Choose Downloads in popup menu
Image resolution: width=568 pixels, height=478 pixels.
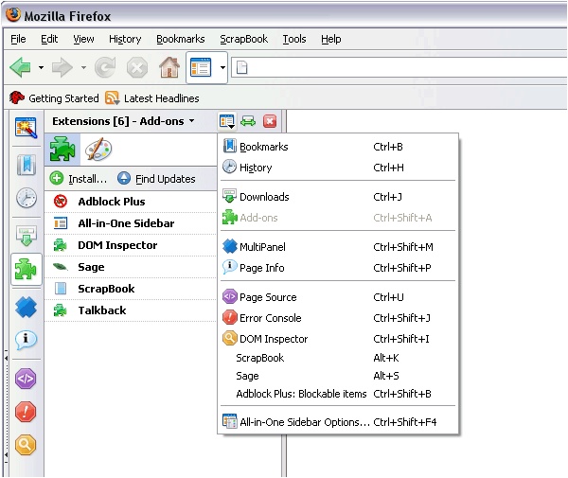[x=338, y=197]
